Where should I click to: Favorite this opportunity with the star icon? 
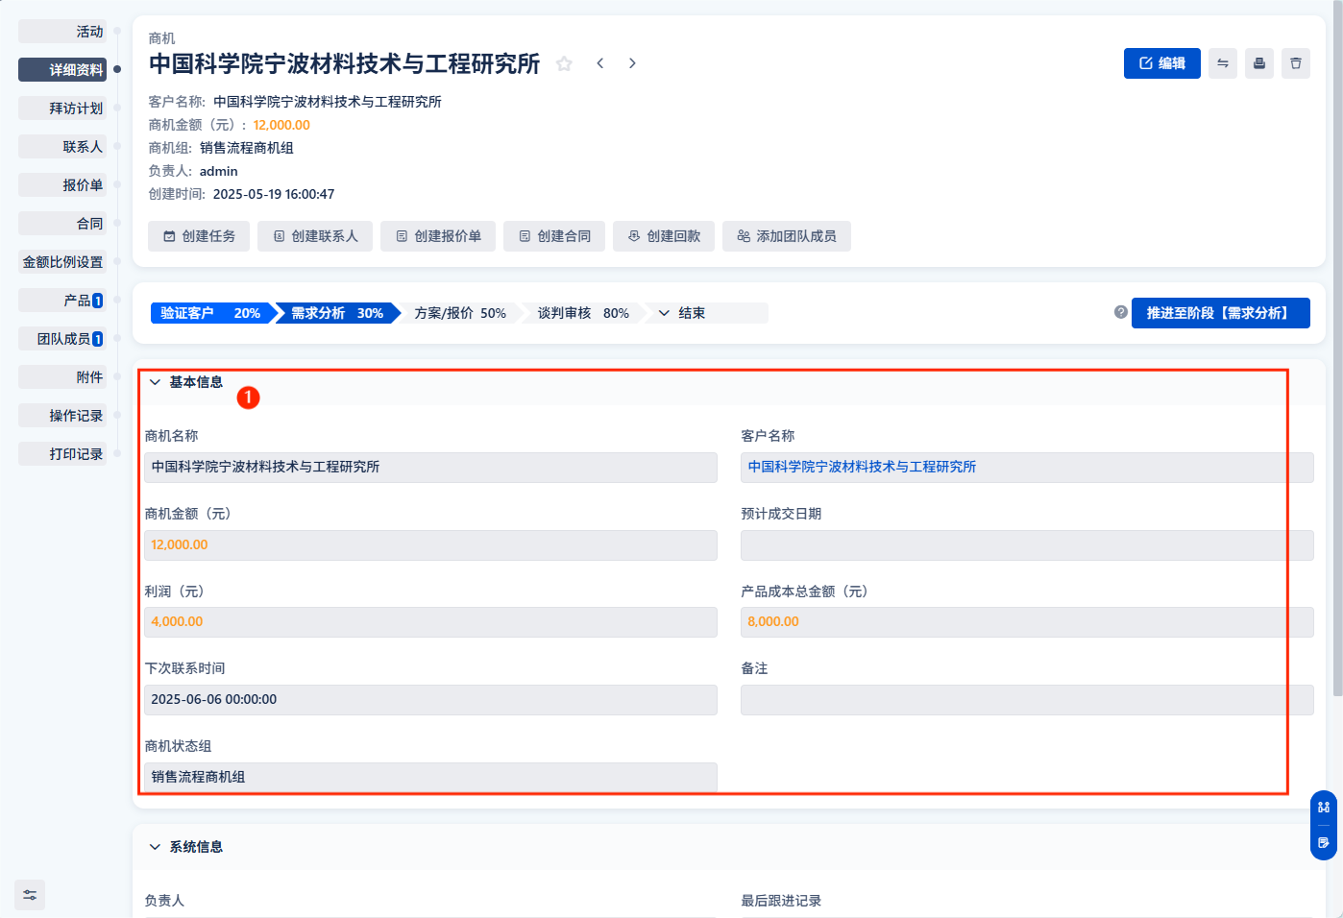click(x=564, y=63)
